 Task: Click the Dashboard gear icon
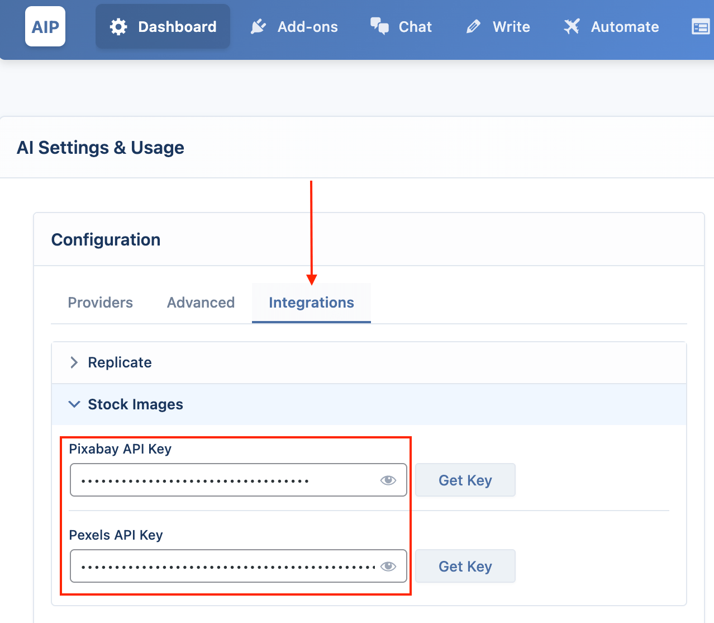118,27
